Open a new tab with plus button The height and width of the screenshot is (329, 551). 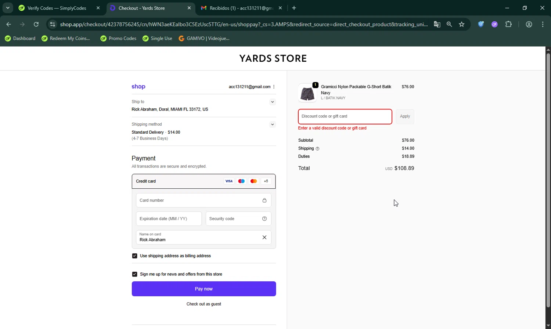point(294,8)
